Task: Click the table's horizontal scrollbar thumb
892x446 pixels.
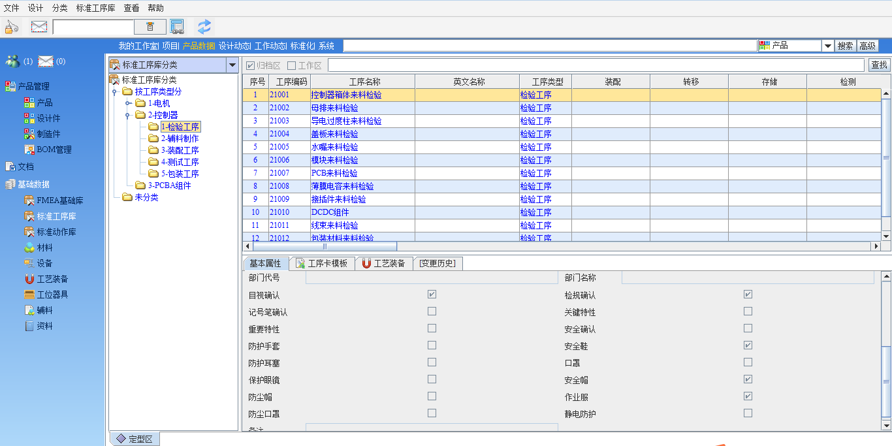Action: point(325,247)
